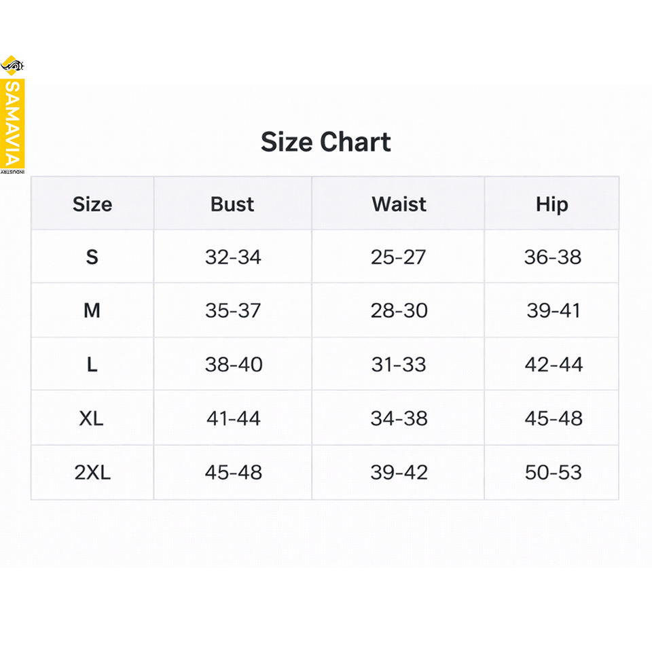
Task: Select hip cell showing 42-44
Action: coord(553,365)
